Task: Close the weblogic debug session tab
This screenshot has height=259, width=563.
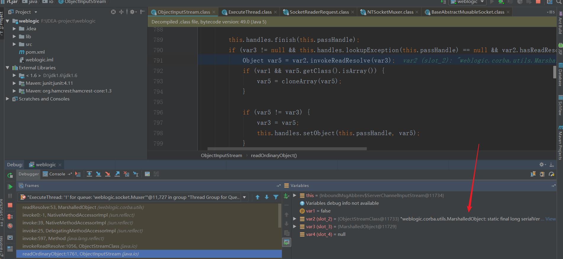Action: pyautogui.click(x=60, y=165)
